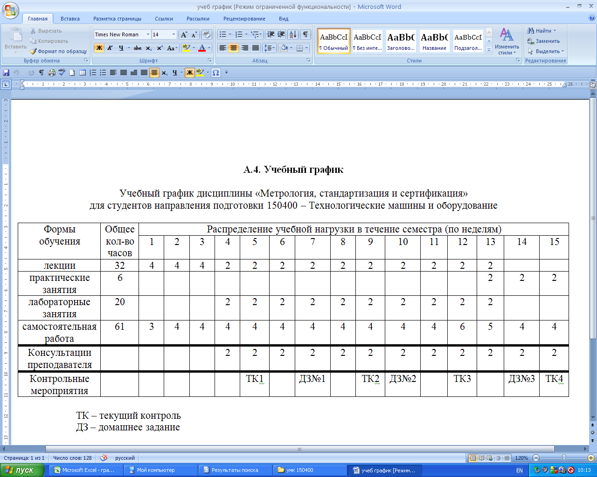Open the line spacing dropdown

pos(270,48)
